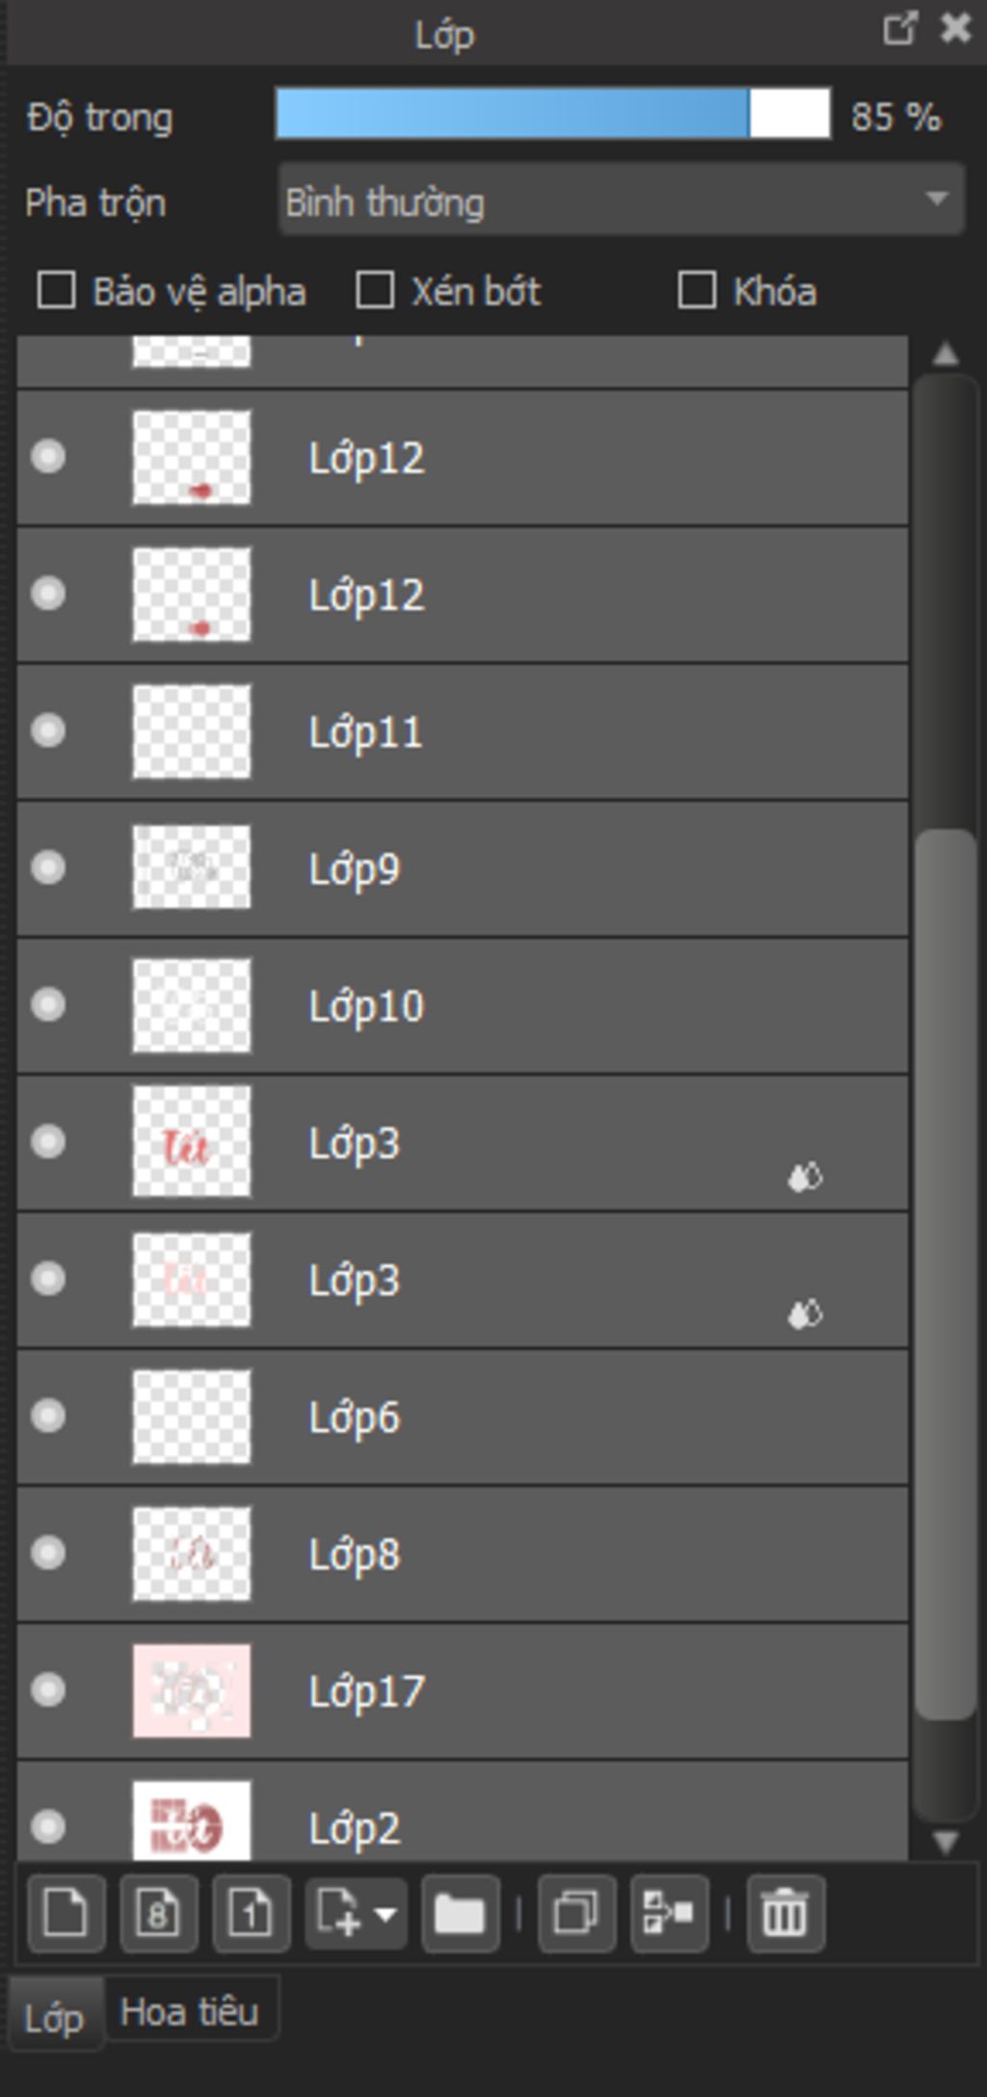Check the Khóa lock checkbox
This screenshot has width=987, height=2097.
(697, 290)
